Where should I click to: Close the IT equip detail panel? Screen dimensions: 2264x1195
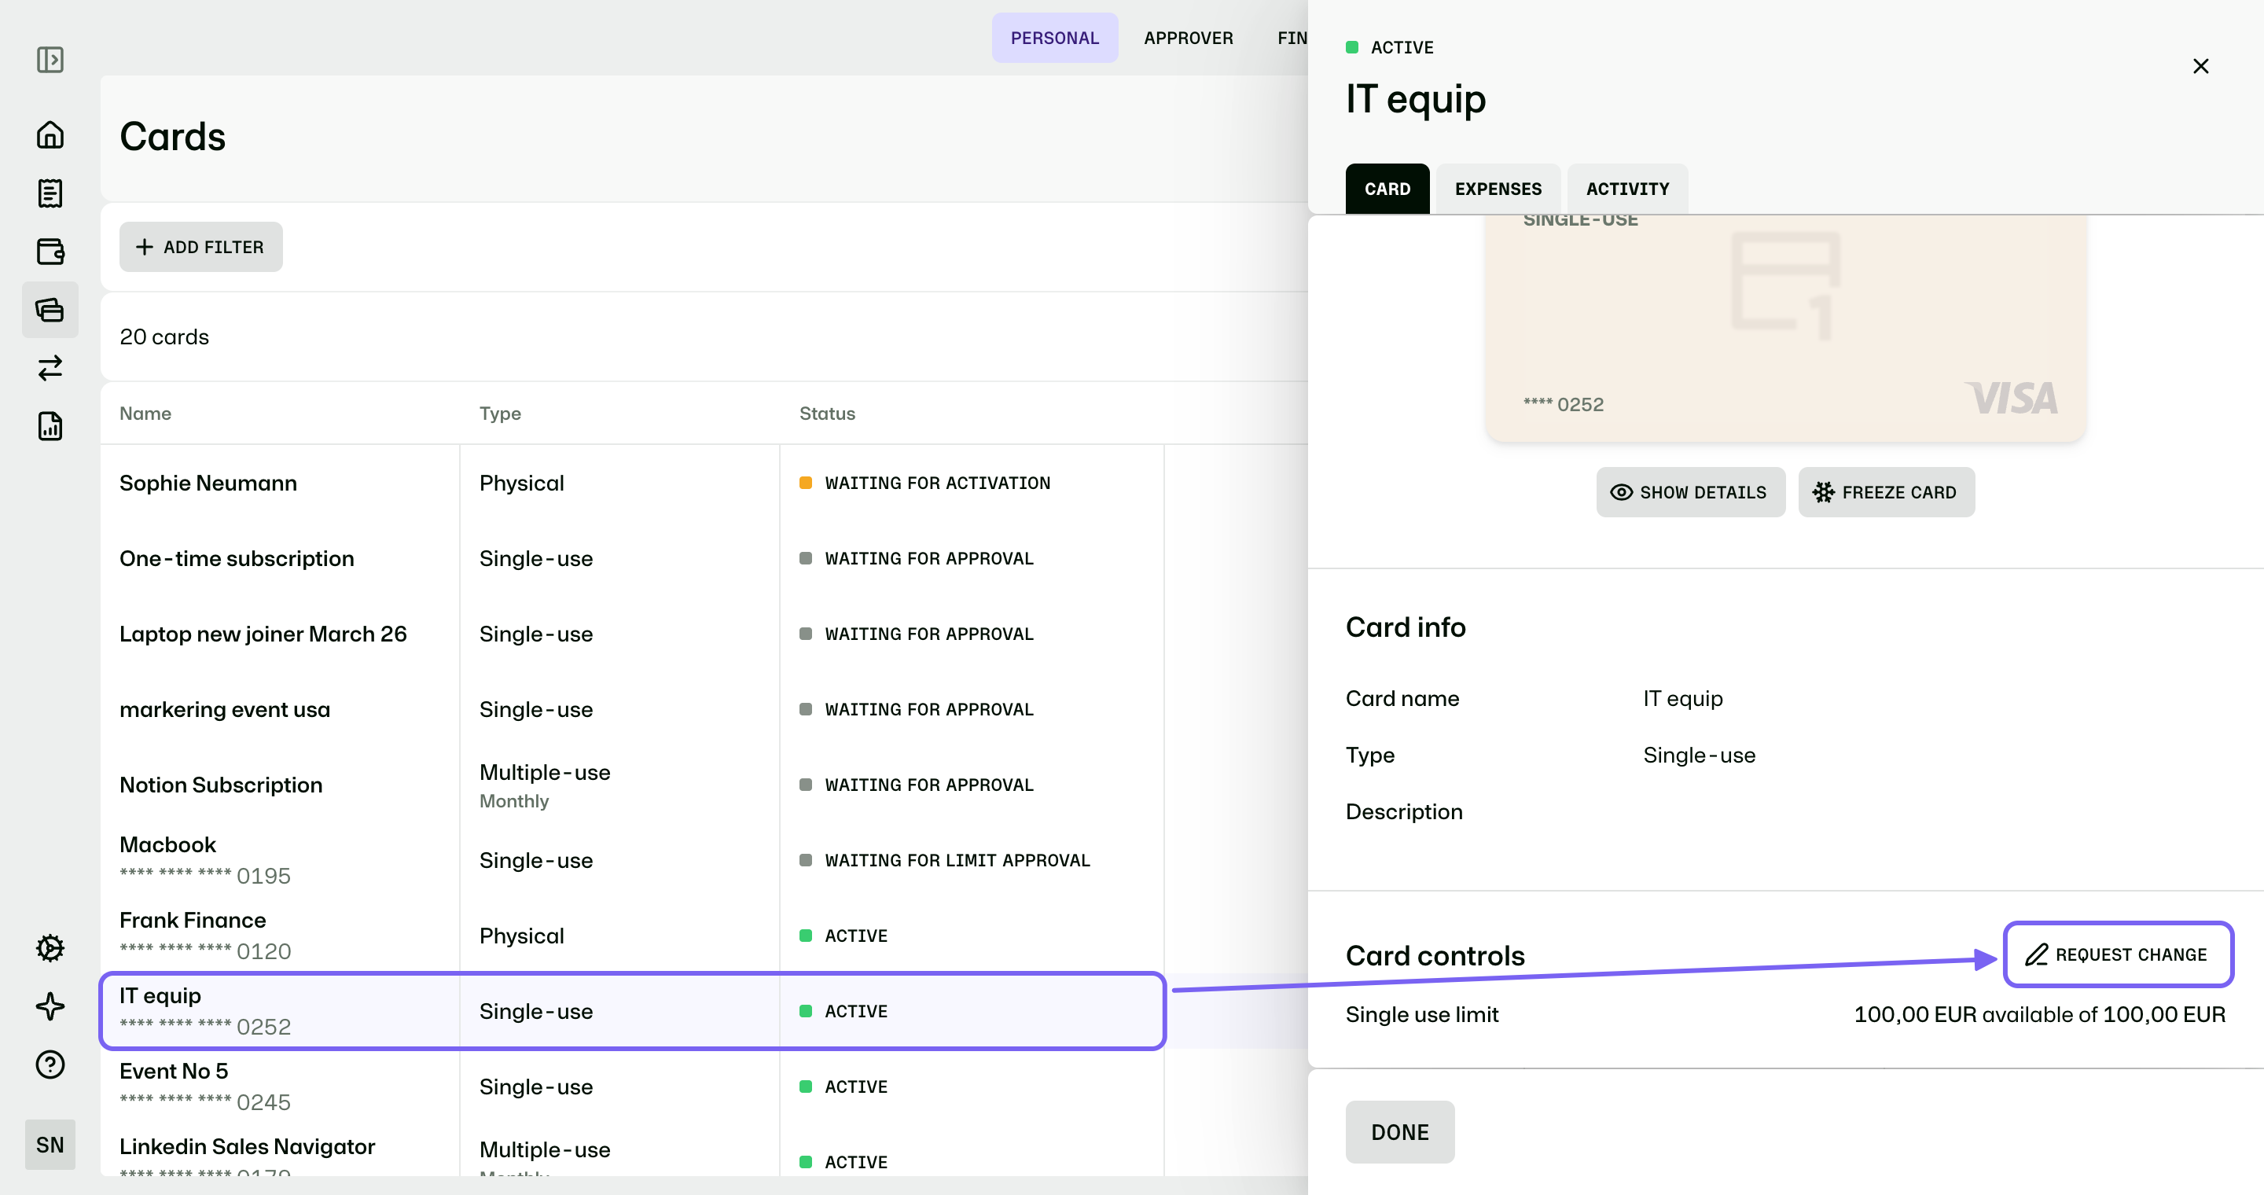point(2201,66)
